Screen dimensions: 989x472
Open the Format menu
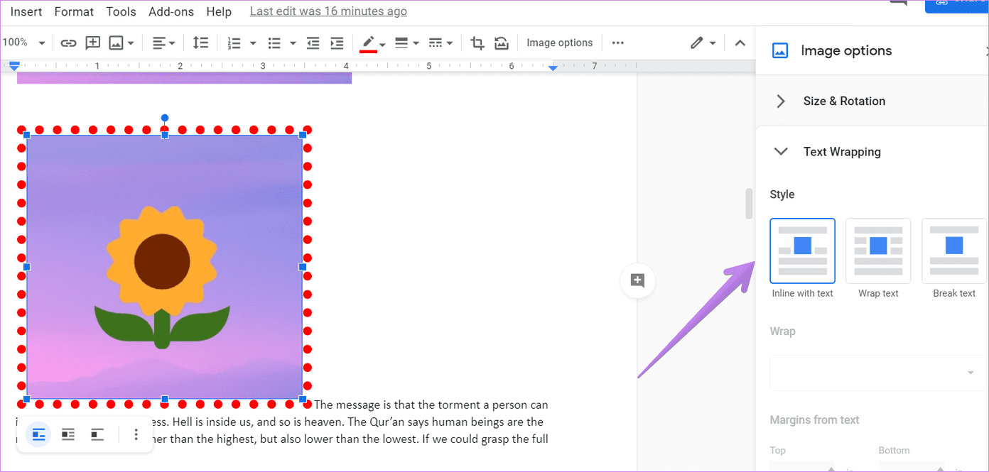(74, 11)
